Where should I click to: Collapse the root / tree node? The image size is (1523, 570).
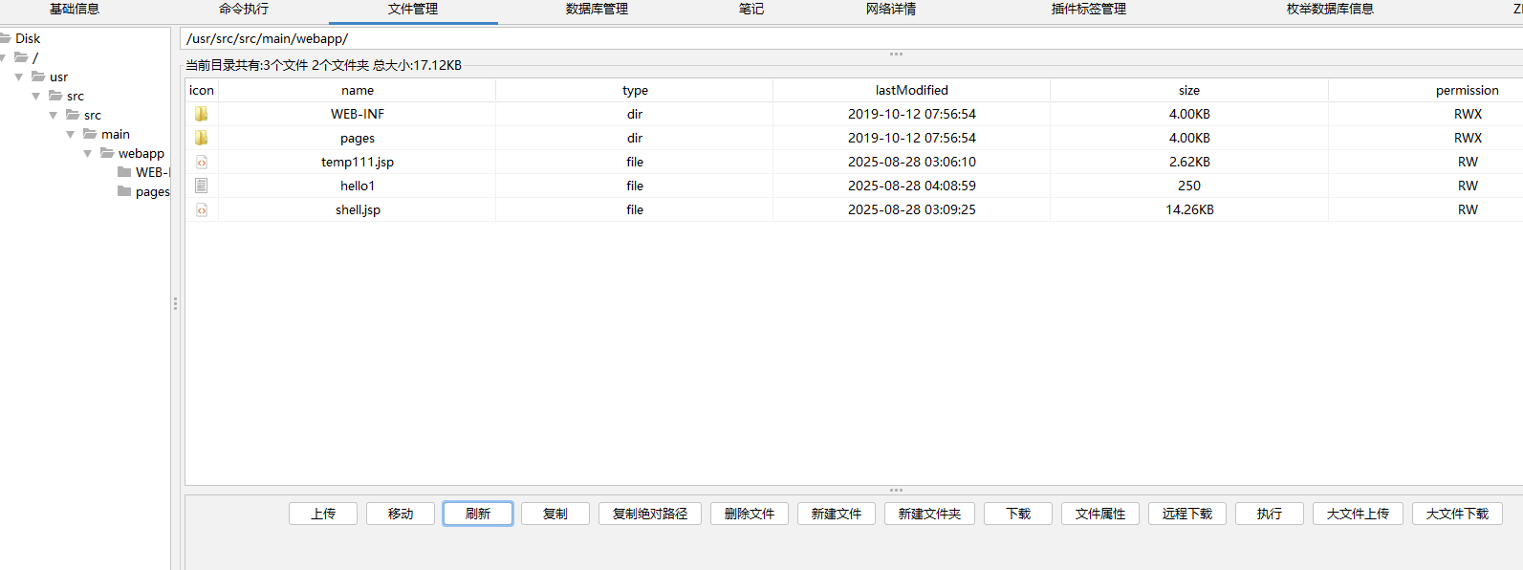[x=3, y=57]
